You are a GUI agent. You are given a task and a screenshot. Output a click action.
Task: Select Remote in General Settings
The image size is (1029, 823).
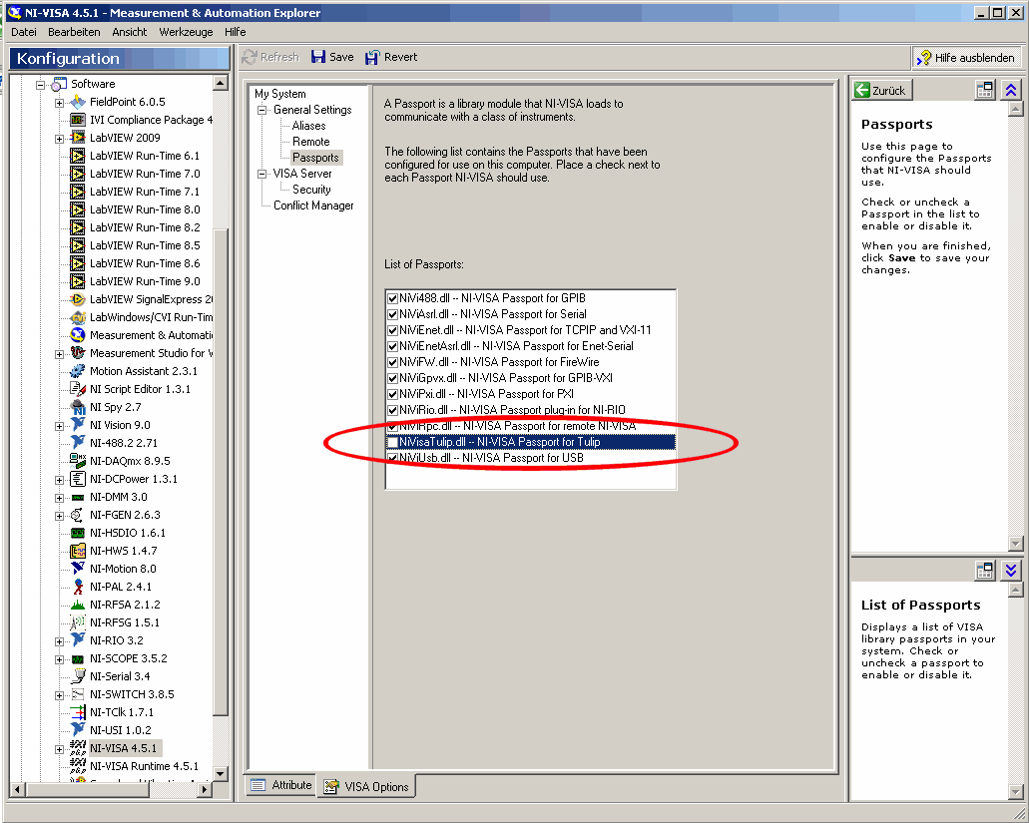[x=311, y=142]
